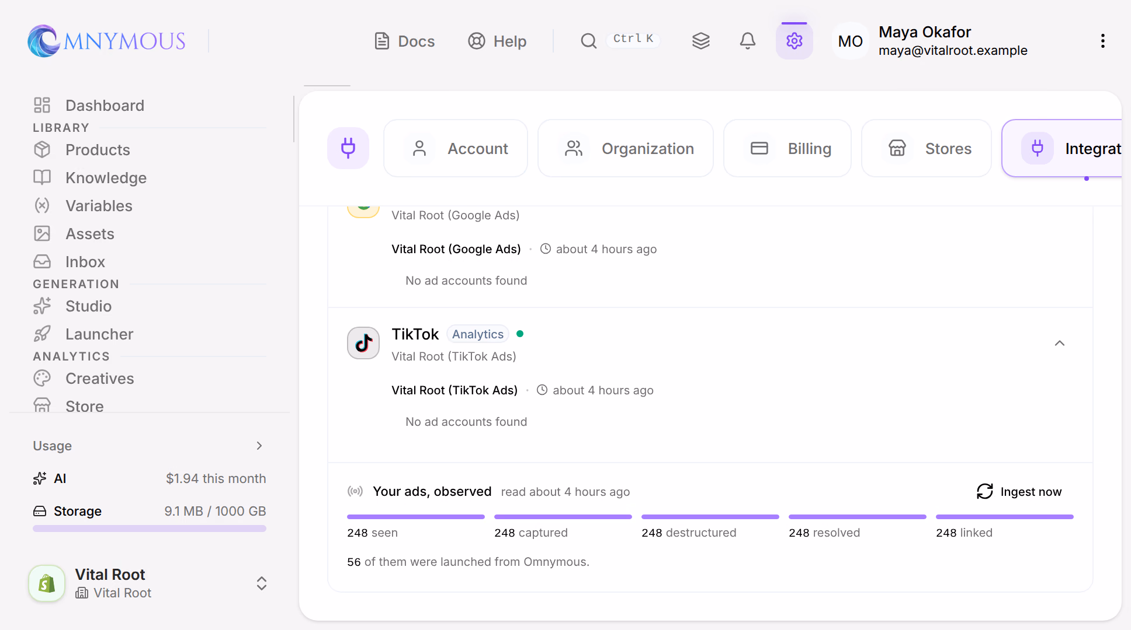The image size is (1131, 630).
Task: Click the Shopify Vital Root store icon
Action: click(x=47, y=583)
